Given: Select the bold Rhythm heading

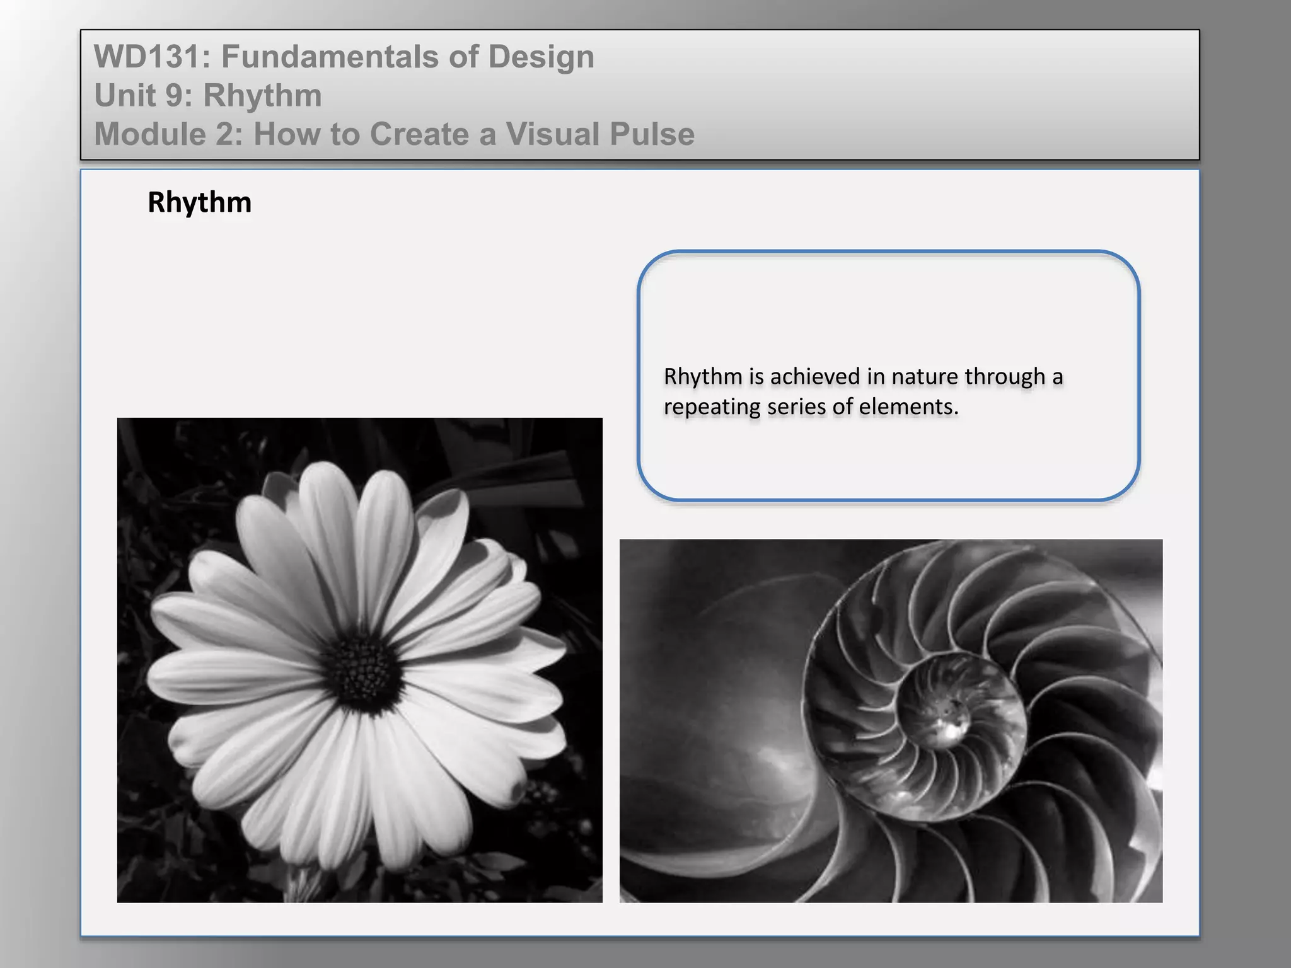Looking at the screenshot, I should coord(199,202).
